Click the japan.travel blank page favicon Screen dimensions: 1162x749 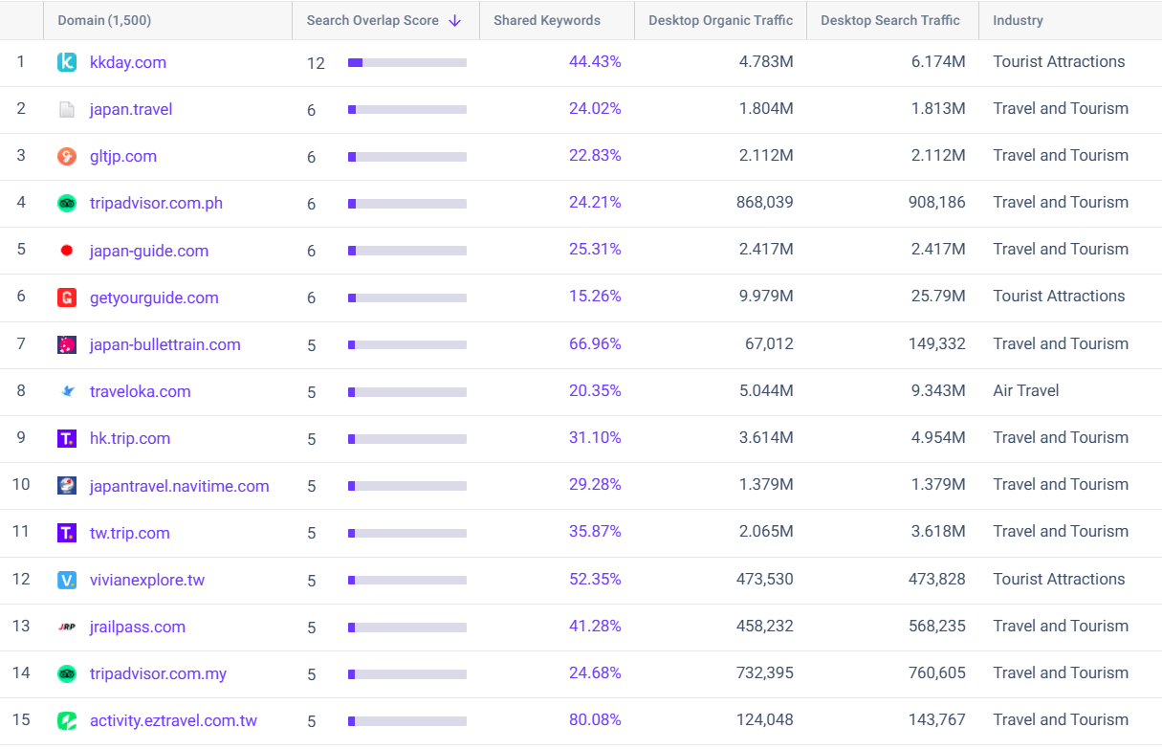(67, 109)
